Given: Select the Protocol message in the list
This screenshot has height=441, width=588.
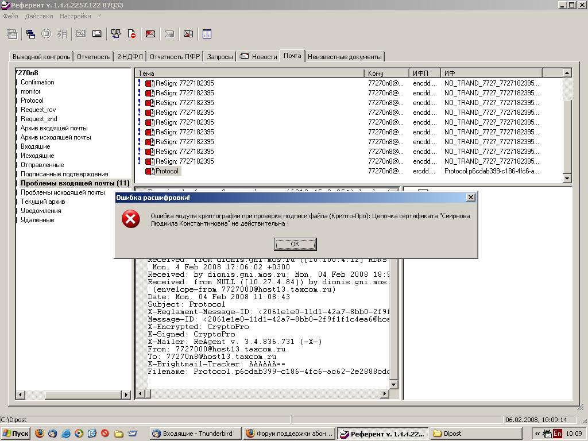Looking at the screenshot, I should coord(167,171).
